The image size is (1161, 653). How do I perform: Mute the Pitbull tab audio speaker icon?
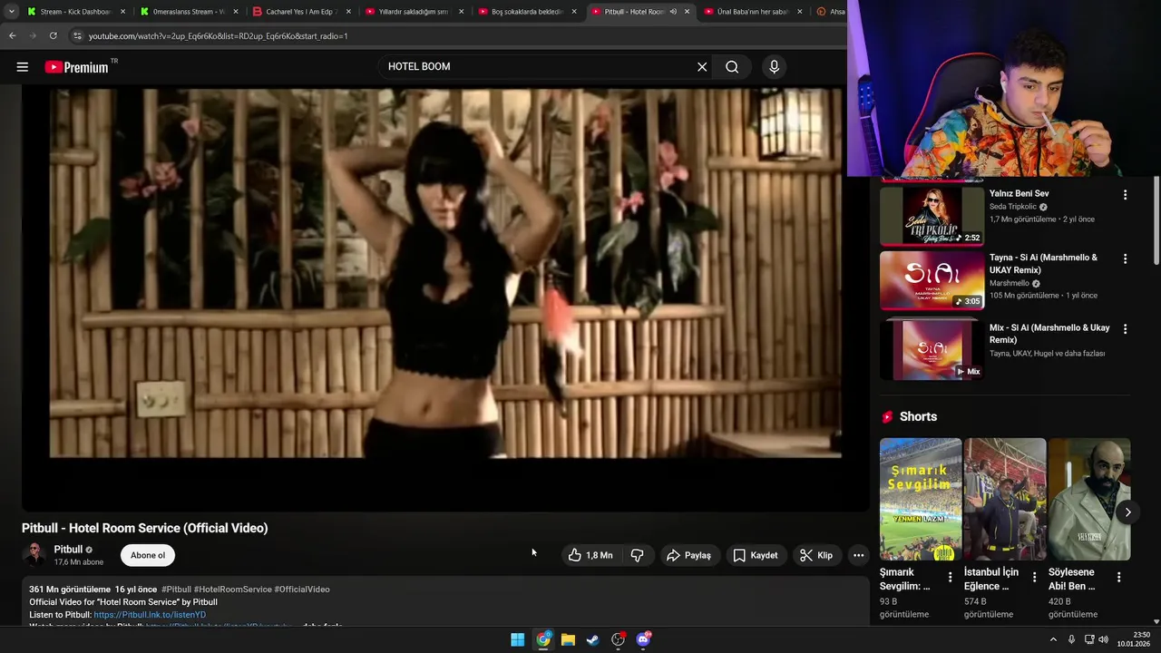point(673,12)
